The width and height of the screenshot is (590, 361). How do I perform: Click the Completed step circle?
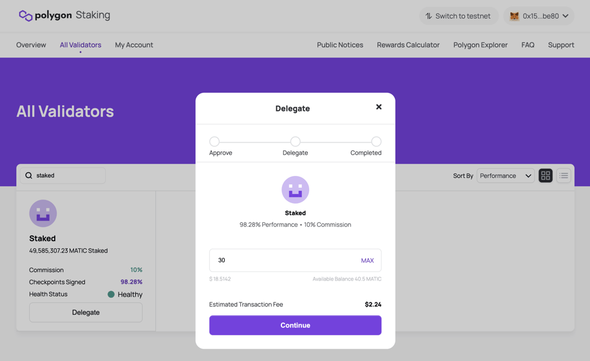pos(376,142)
